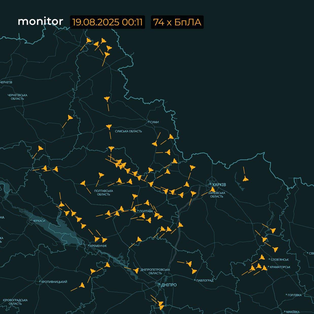This screenshot has width=314, height=314.
Task: Select the Горлівка city marker
Action: click(x=286, y=295)
